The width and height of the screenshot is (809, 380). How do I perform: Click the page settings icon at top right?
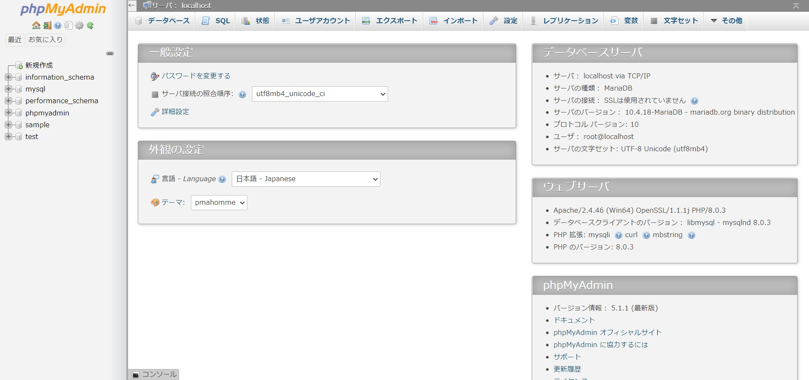(x=796, y=5)
